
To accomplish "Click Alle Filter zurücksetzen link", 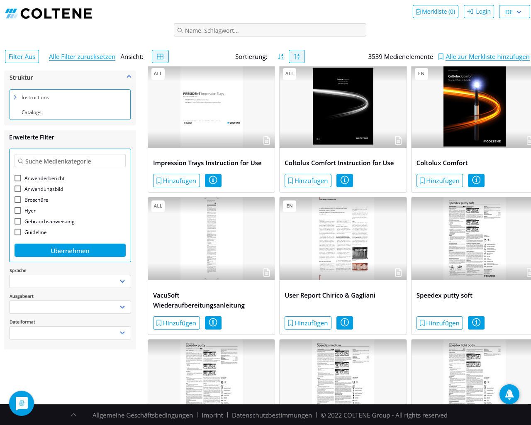I will [x=82, y=56].
